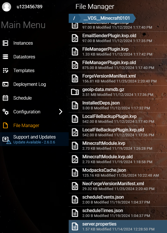Select scheduleTimes.json file name

tap(103, 211)
